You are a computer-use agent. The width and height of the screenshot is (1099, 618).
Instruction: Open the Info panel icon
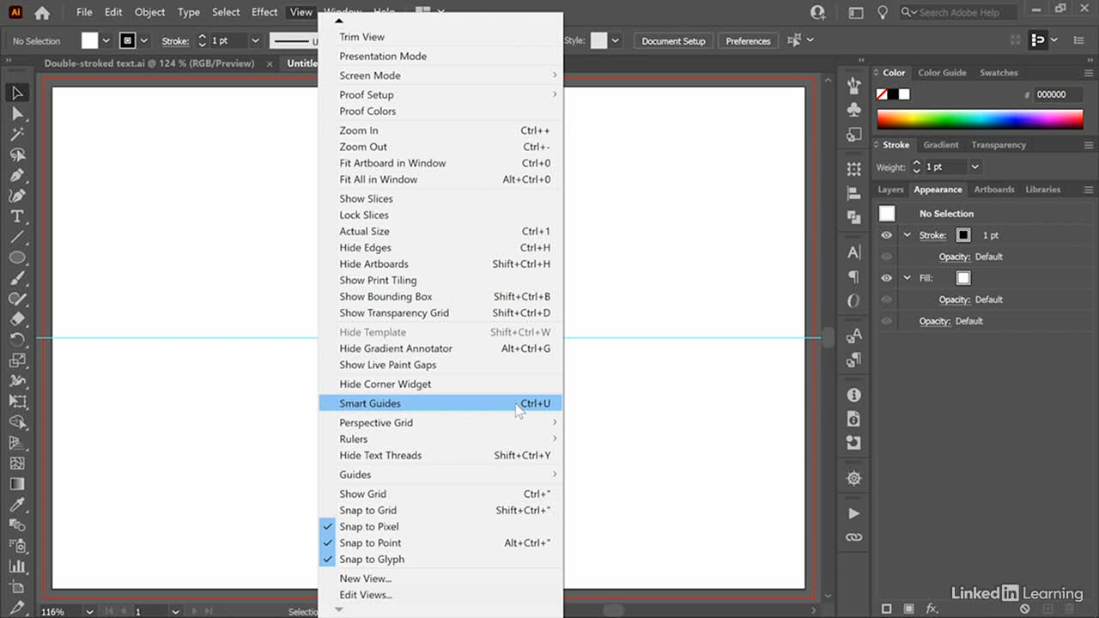[x=853, y=395]
